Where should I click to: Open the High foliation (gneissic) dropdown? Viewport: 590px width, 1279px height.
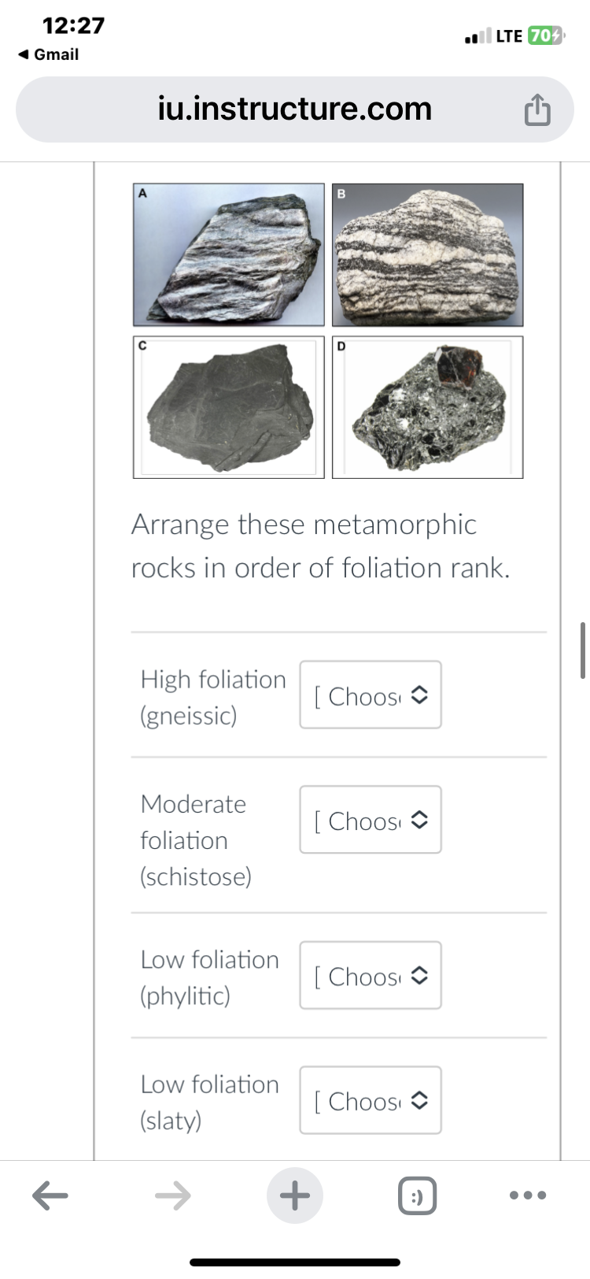coord(370,695)
